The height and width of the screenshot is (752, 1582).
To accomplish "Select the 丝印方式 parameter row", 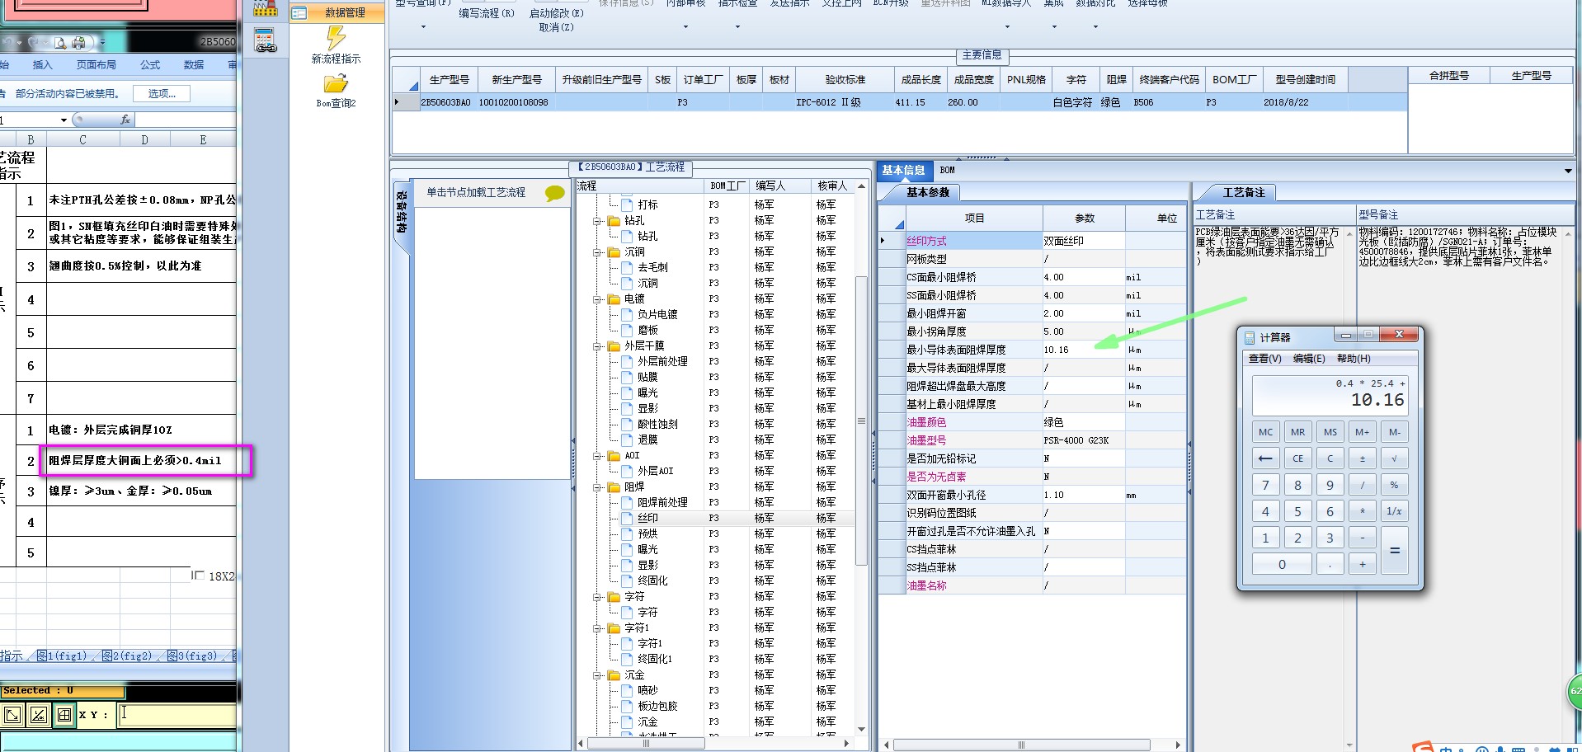I will pos(1033,242).
